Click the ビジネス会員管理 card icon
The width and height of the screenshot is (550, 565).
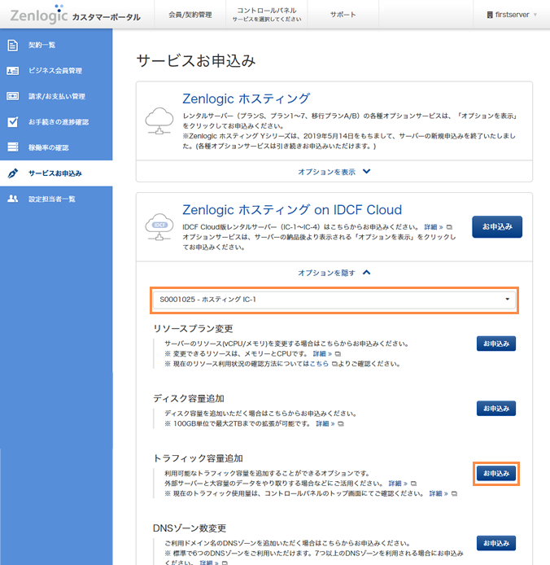12,71
